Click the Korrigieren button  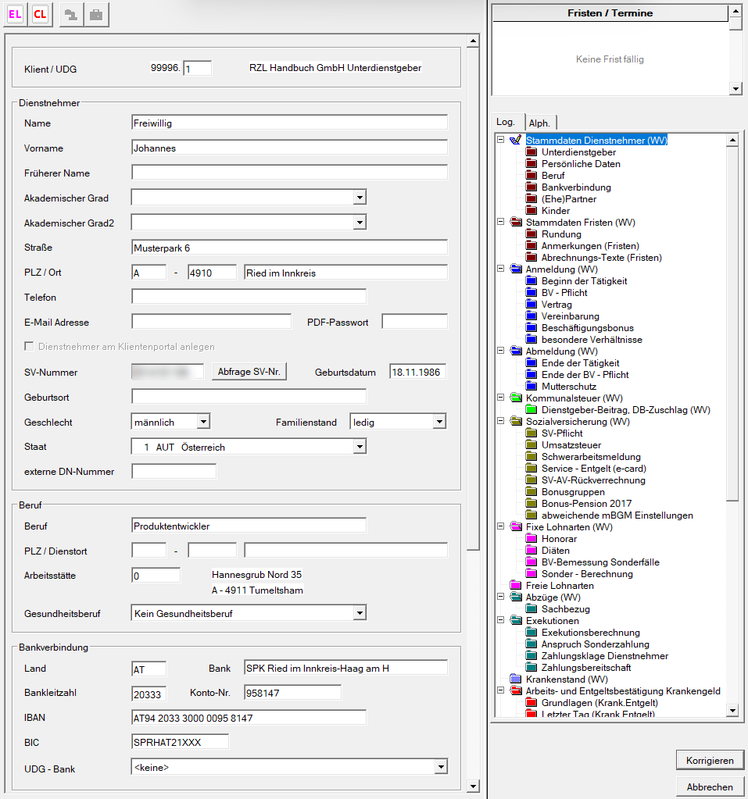[x=710, y=760]
